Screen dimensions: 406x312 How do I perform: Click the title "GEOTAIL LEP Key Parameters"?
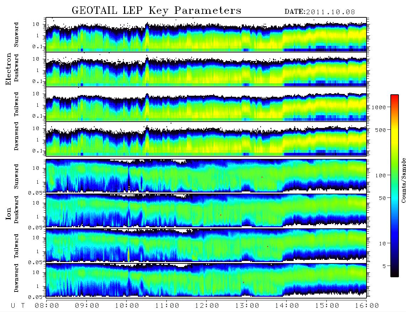(156, 11)
